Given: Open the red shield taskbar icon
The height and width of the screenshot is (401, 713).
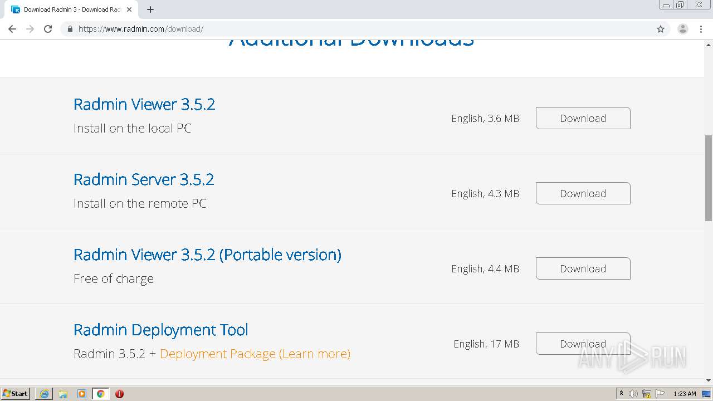Looking at the screenshot, I should pyautogui.click(x=119, y=394).
